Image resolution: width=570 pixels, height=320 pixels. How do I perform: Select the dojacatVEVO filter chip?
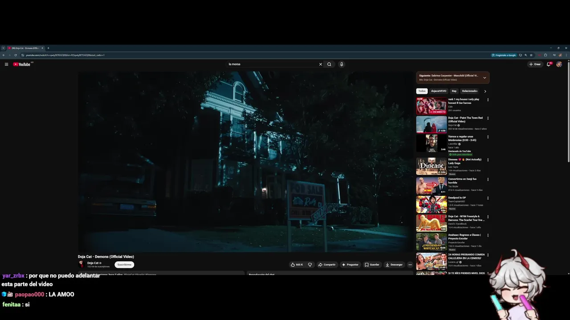click(439, 91)
